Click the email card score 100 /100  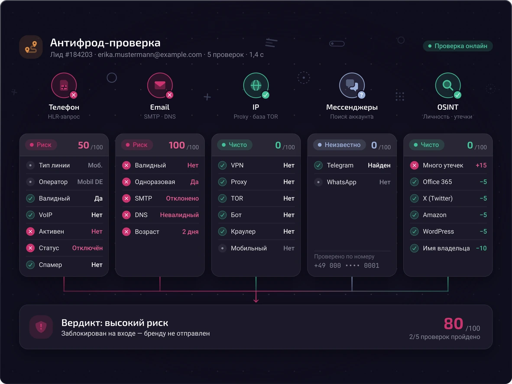184,146
